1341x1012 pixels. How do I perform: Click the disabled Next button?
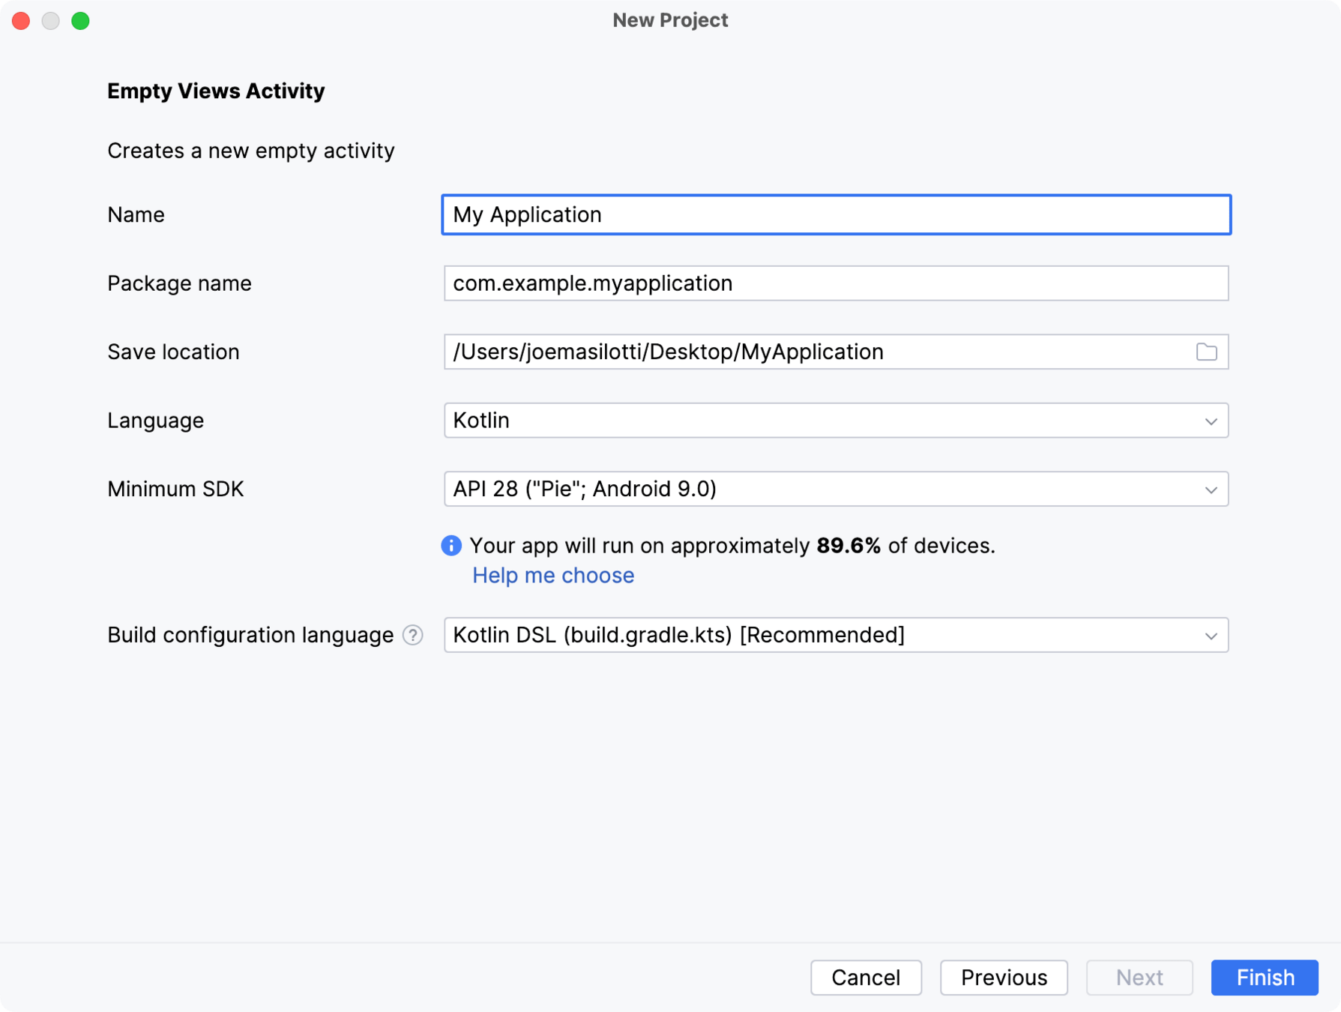click(1139, 978)
